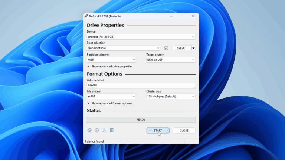
Task: Close the Rufus window with X
Action: 193,16
